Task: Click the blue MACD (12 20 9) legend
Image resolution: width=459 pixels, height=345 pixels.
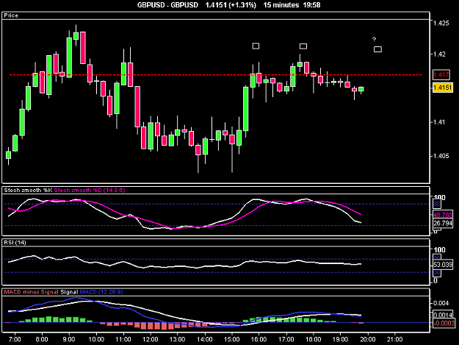Action: [x=101, y=292]
